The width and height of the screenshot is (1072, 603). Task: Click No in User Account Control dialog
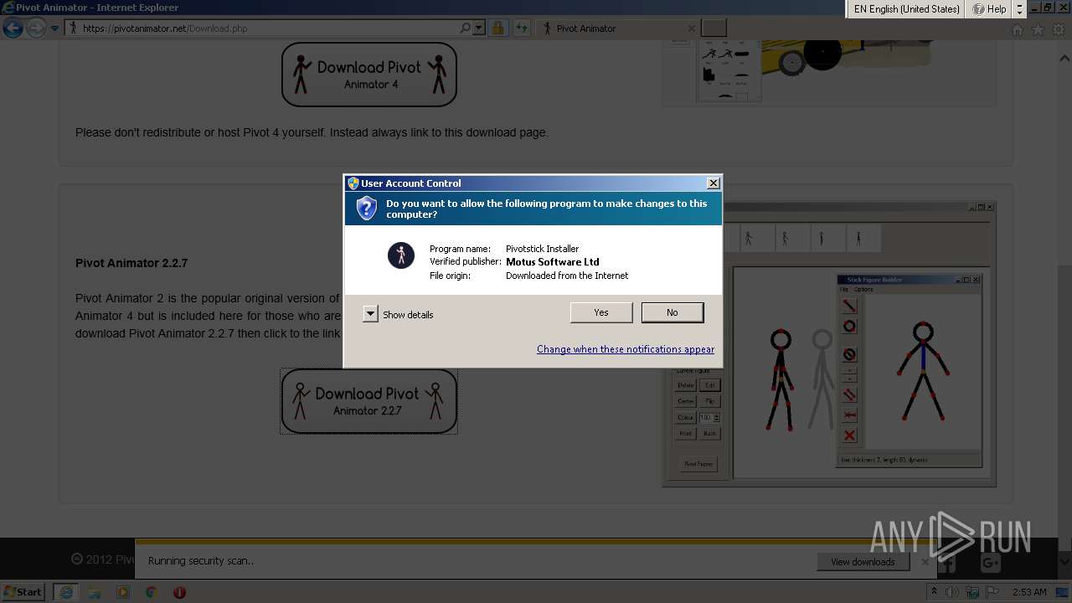673,312
